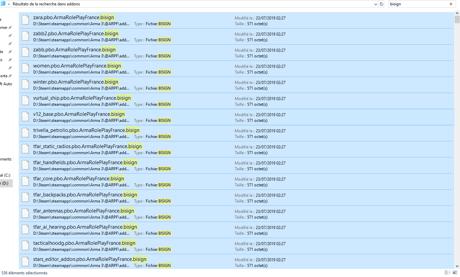Select file name trivella_petrolio.pbo.ArmaRolePlayFrance.bisign
Viewport: 460px width, 277px height.
coord(87,130)
